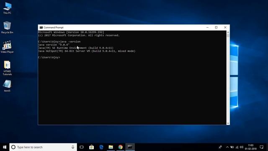Screen dimensions: 268x151
Task: Launch Microsoft Store from taskbar
Action: click(x=91, y=147)
